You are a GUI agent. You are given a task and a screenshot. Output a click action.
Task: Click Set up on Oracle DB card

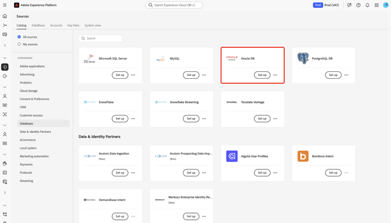(262, 75)
